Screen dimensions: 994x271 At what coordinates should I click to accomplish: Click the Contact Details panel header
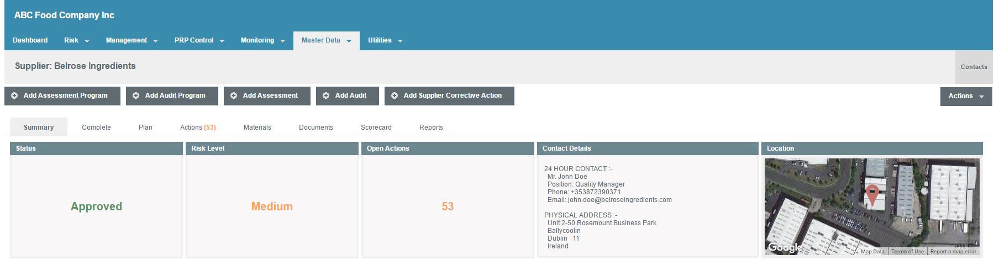coord(648,148)
